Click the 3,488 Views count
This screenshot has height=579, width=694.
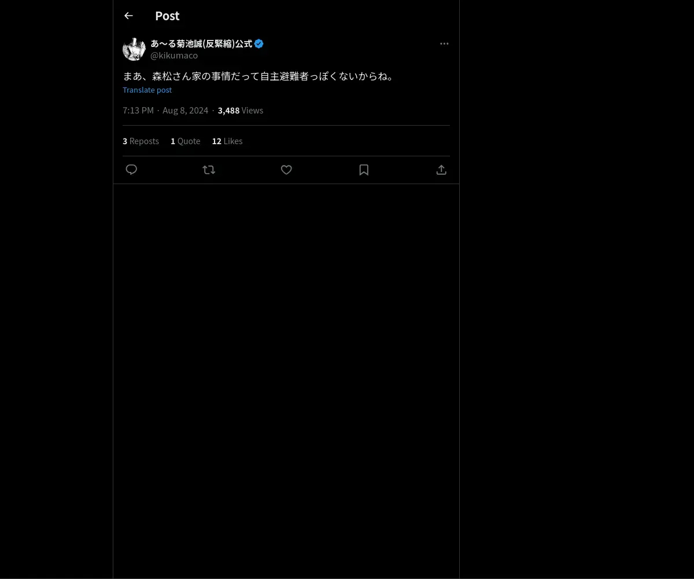(241, 111)
